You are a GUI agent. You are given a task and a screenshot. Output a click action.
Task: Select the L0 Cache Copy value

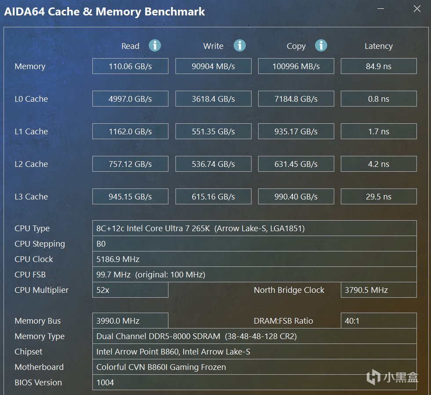(x=296, y=99)
